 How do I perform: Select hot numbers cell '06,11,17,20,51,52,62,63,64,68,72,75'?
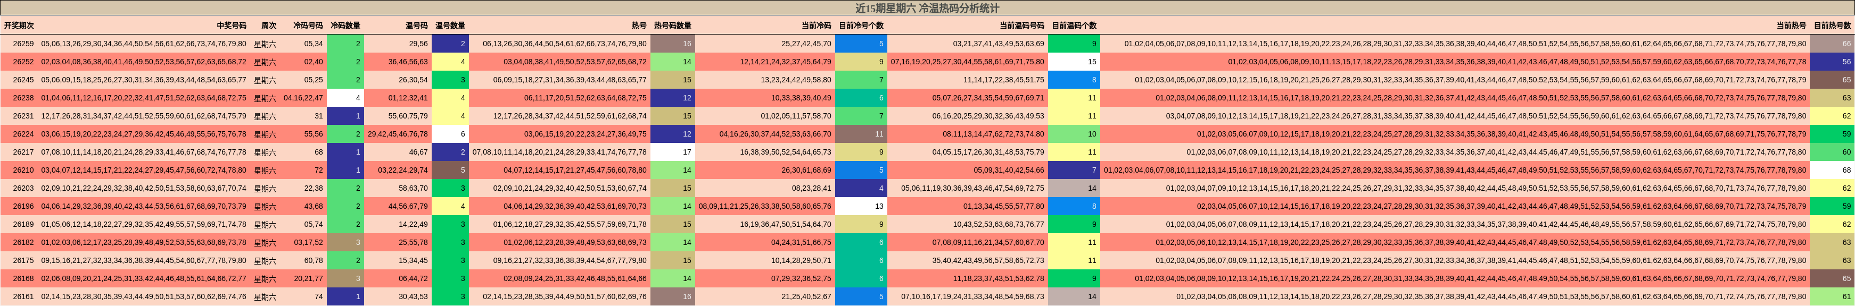pyautogui.click(x=559, y=98)
